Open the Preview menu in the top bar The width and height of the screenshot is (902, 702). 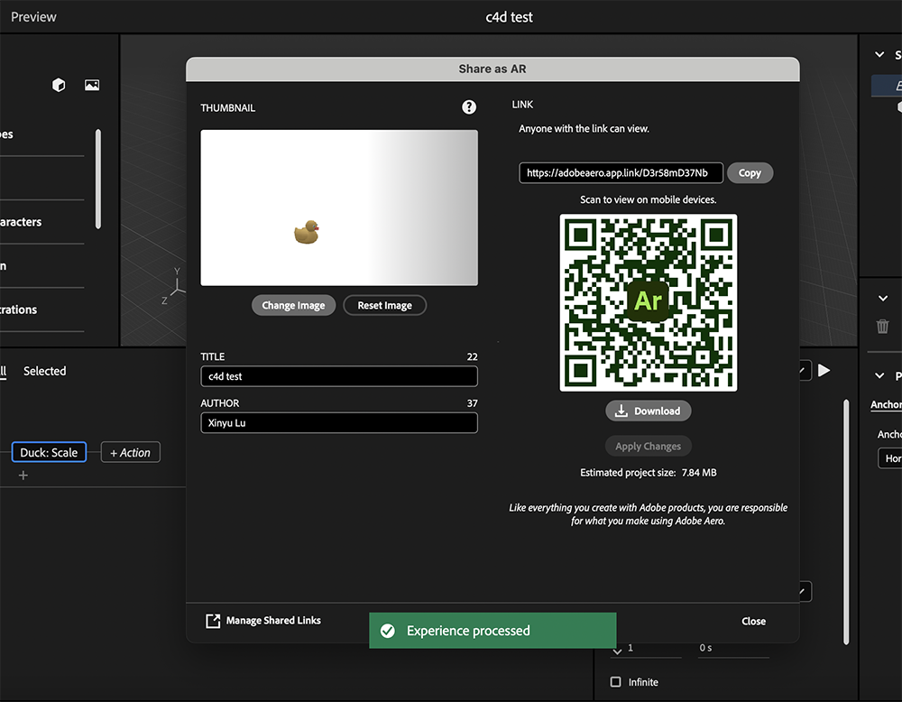(x=33, y=15)
